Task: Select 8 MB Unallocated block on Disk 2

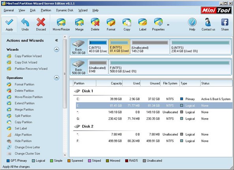Action: (x=98, y=67)
